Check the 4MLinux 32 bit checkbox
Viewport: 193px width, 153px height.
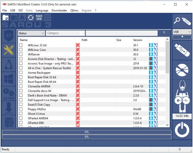(21, 45)
